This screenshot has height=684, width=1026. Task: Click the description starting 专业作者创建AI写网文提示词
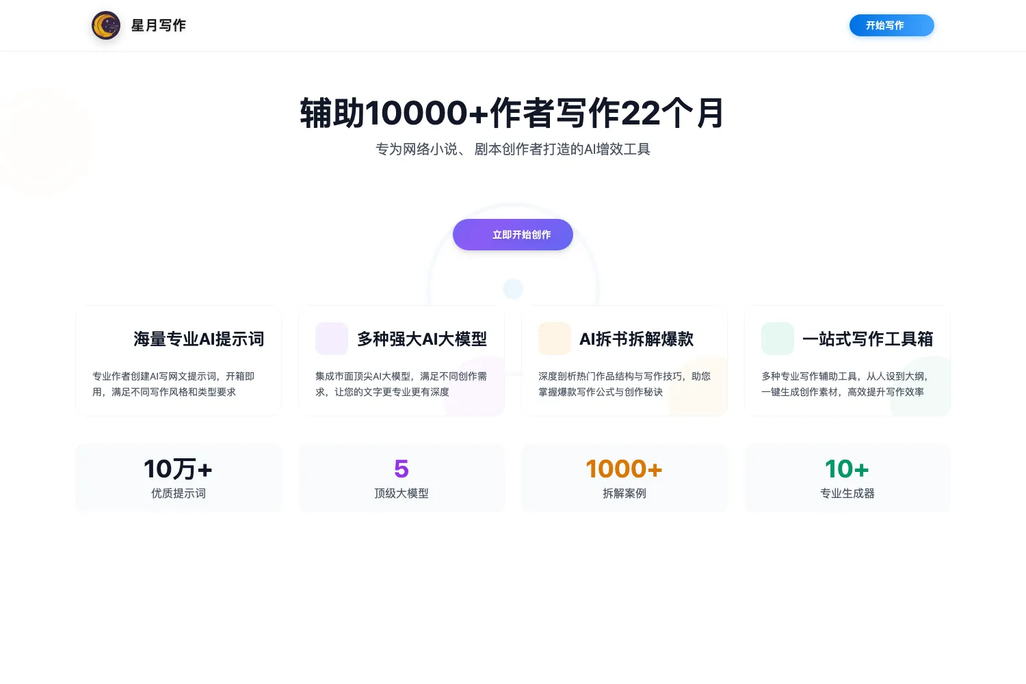[x=174, y=384]
